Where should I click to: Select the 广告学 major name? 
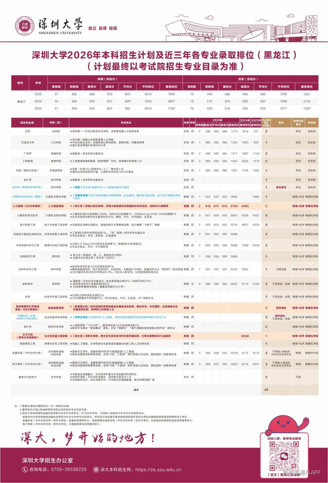coord(28,153)
